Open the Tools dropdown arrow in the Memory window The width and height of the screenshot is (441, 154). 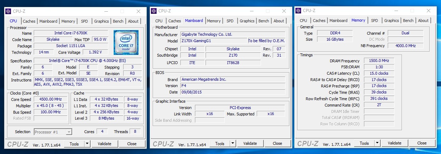pyautogui.click(x=377, y=143)
